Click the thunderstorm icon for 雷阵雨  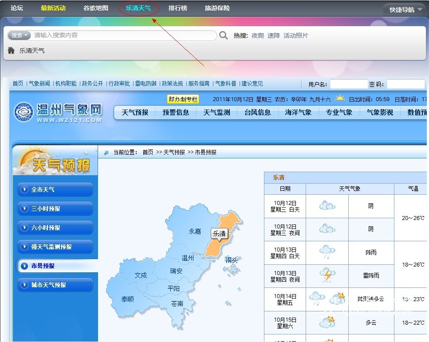point(327,275)
